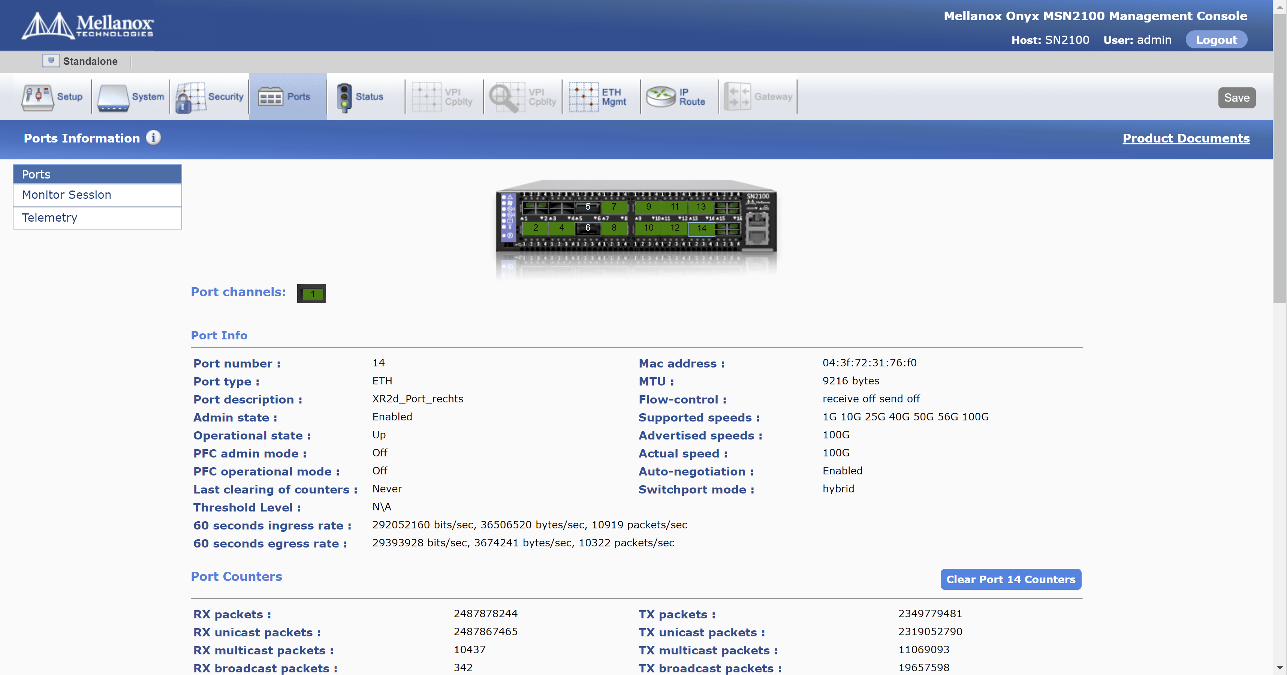Click the Ports Information info icon
This screenshot has height=675, width=1287.
click(x=153, y=138)
